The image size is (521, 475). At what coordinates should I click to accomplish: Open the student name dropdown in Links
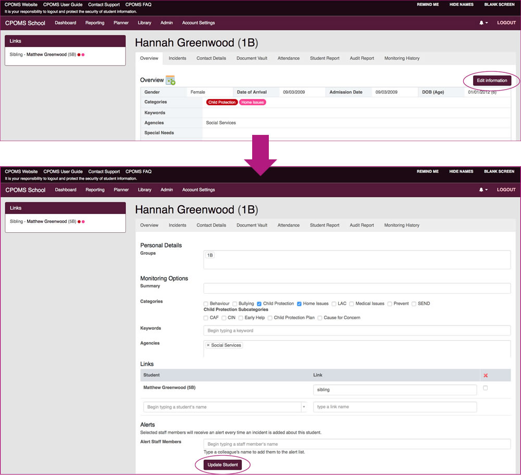pyautogui.click(x=304, y=407)
